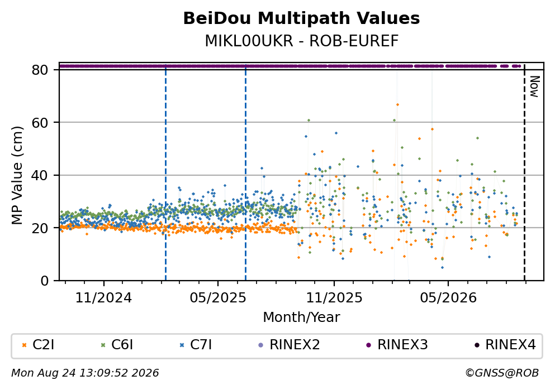Click the MP Value (cm) axis title
Image resolution: width=555 pixels, height=390 pixels.
(x=17, y=175)
